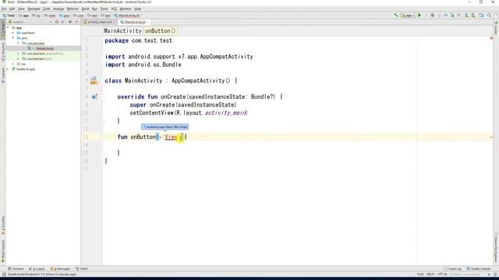Open the Android project view dropdown
Viewport: 499px width, 280px height.
[x=30, y=22]
